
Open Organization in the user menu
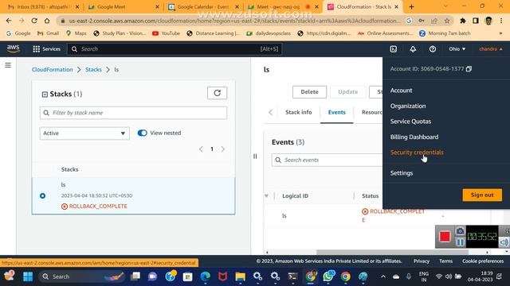click(408, 106)
